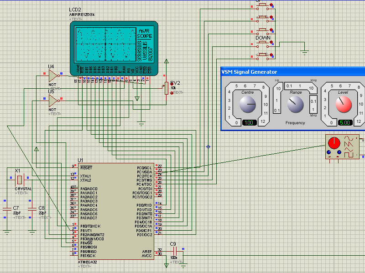Screen dimensions: 365x273
Task: Click the Level value display showing 5.00
Action: coord(344,123)
